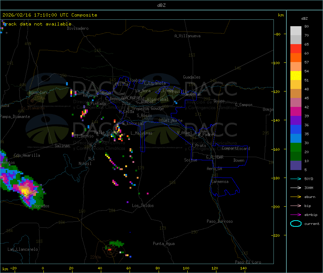This screenshot has width=323, height=273.
Task: Pick the purple swatch in dBZ legend
Action: point(296,121)
